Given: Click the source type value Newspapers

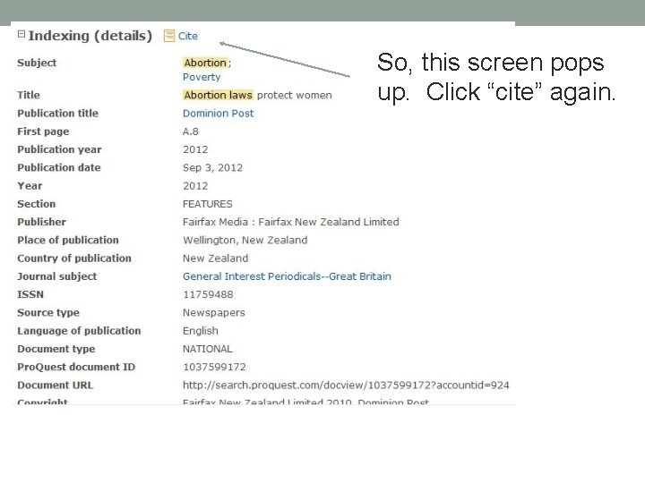Looking at the screenshot, I should click(213, 312).
